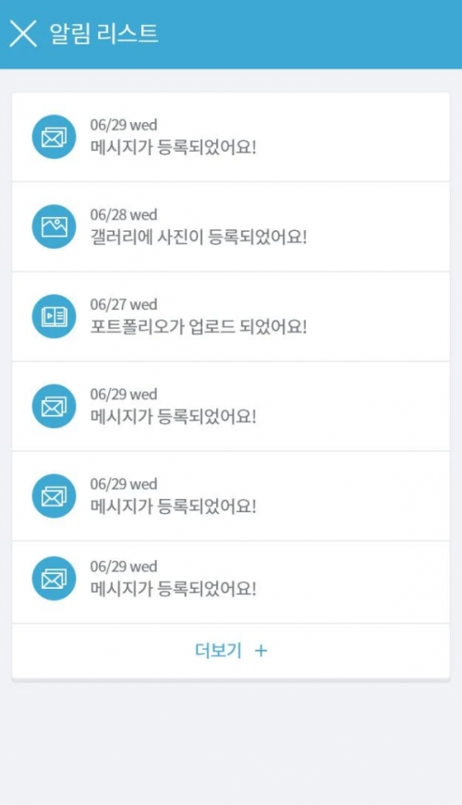Open the last 메시지가 등록되었어요! text above 더보기

174,589
